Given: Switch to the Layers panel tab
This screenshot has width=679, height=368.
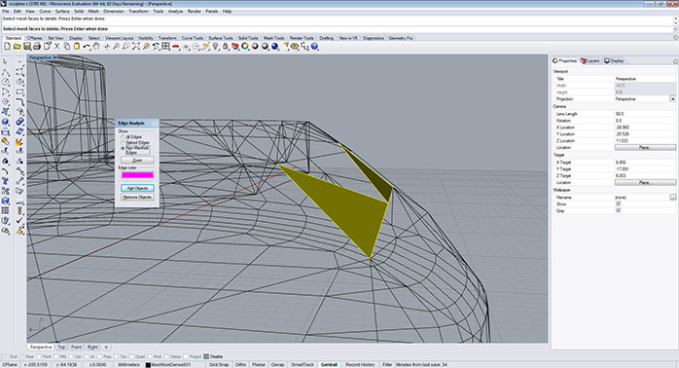Looking at the screenshot, I should tap(590, 61).
